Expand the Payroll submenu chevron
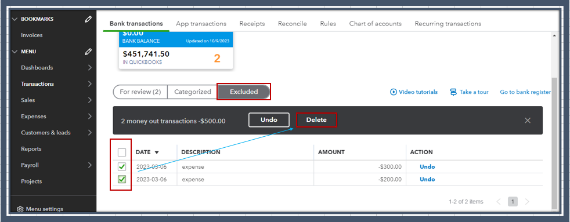This screenshot has width=570, height=222. (90, 165)
